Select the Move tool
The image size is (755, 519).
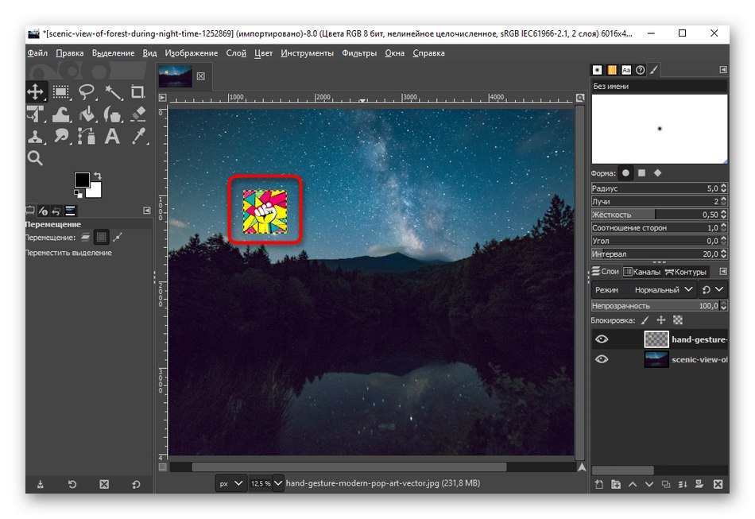35,91
